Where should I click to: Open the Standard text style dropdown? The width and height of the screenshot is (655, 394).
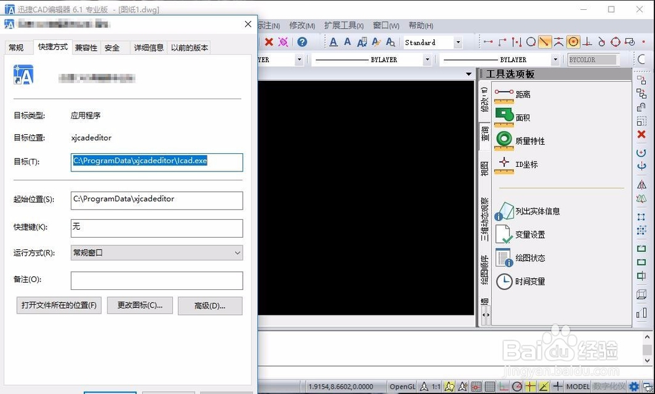458,42
